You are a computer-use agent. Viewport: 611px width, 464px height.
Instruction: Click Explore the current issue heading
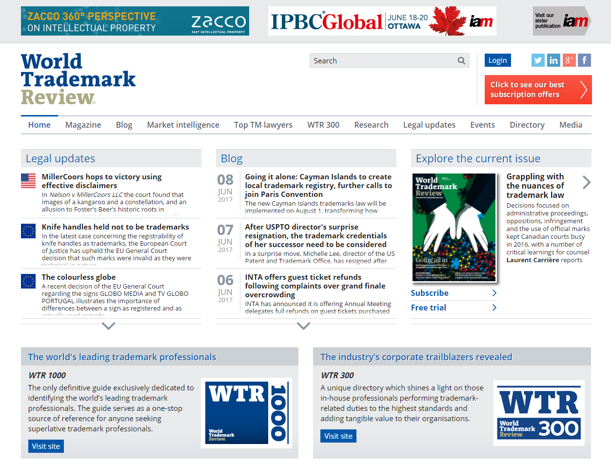(x=478, y=158)
